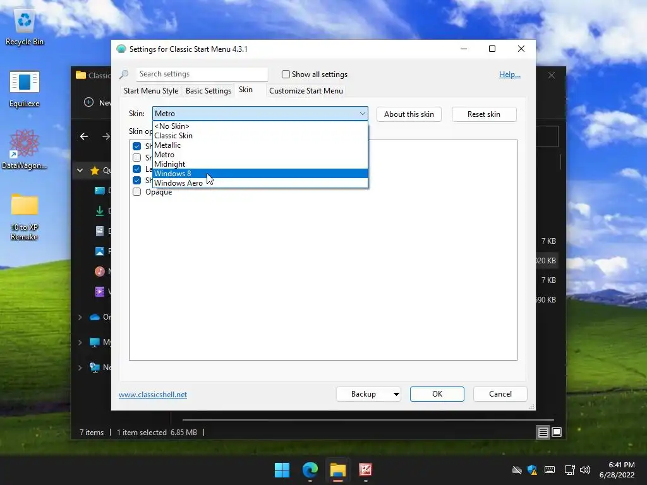Open the Help link
This screenshot has width=647, height=485.
point(510,75)
